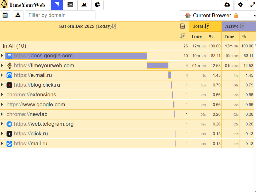Image resolution: width=256 pixels, height=193 pixels.
Task: Switch to the pie chart view tab
Action: tap(97, 5)
